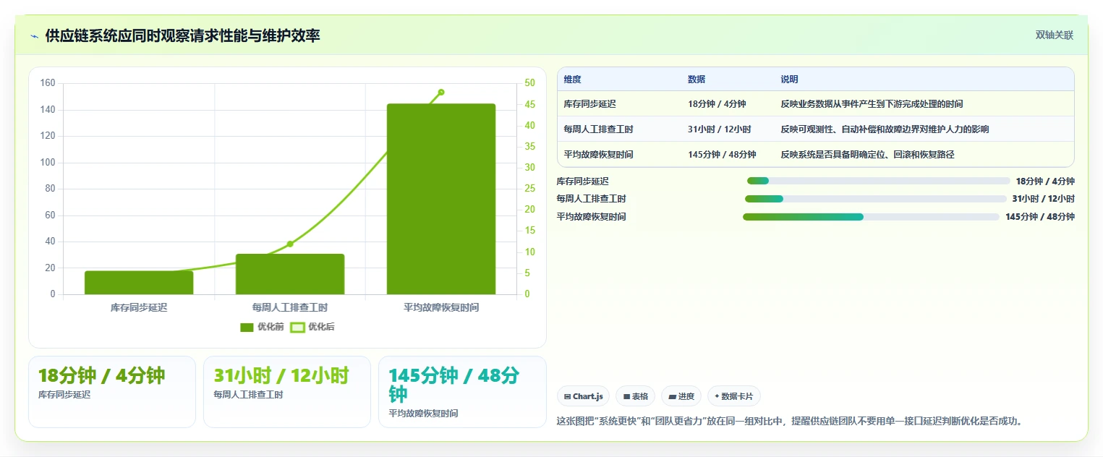Click the 18分钟 / 4分钟 data card

pos(112,392)
